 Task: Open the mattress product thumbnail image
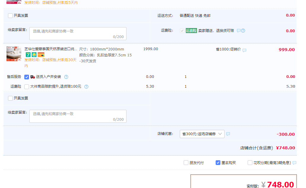tap(14, 54)
